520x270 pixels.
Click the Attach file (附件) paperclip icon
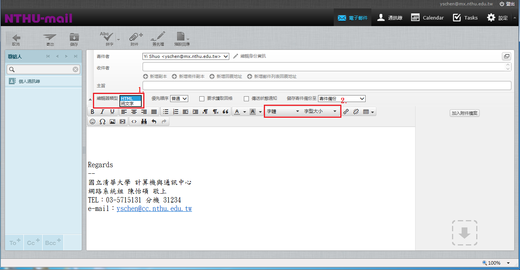click(135, 38)
